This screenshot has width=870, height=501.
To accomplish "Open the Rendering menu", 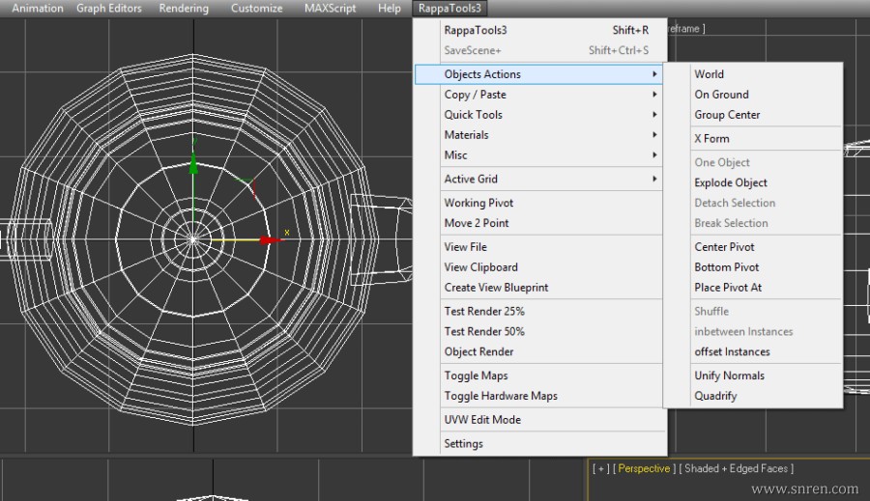I will point(184,8).
